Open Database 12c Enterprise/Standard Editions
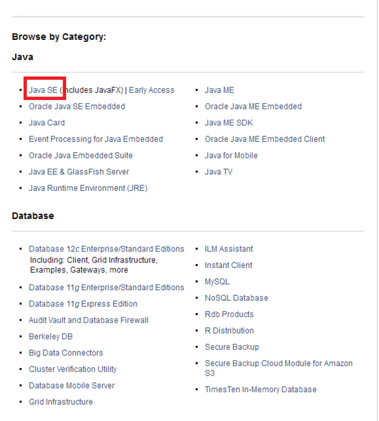Image resolution: width=379 pixels, height=421 pixels. point(106,249)
